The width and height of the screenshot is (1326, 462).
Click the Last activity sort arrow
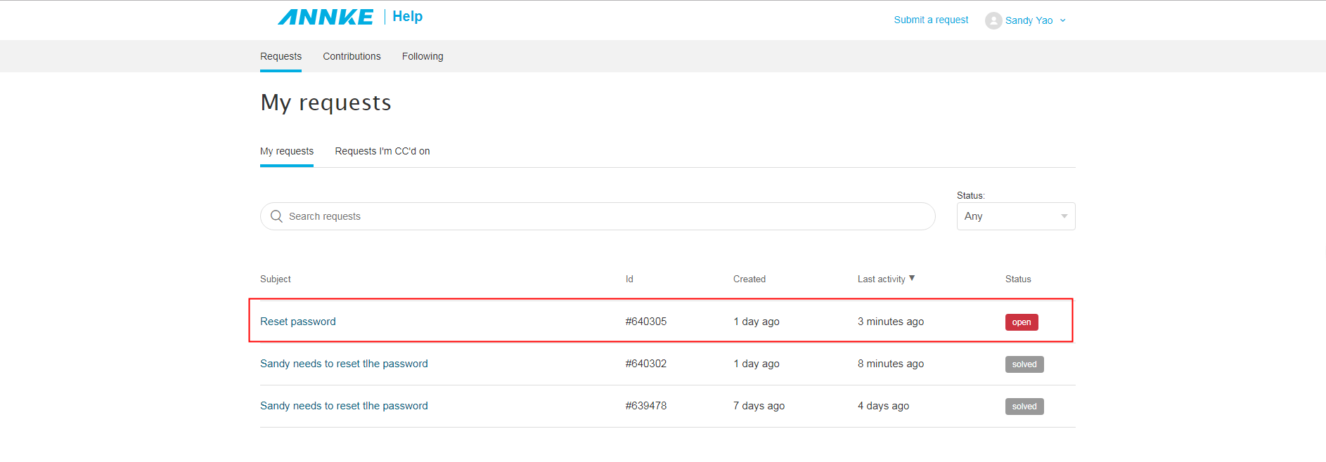tap(912, 278)
